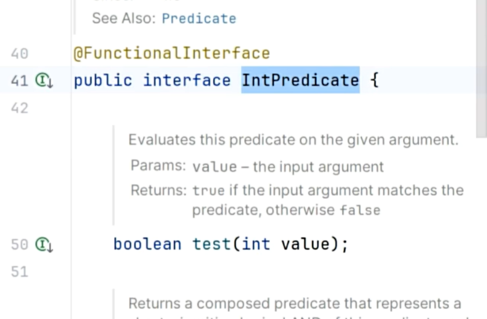This screenshot has height=319, width=487.
Task: Click the opening curly brace after IntPredicate
Action: pos(375,81)
